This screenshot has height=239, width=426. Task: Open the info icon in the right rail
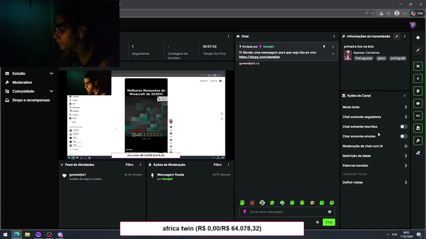pyautogui.click(x=418, y=38)
